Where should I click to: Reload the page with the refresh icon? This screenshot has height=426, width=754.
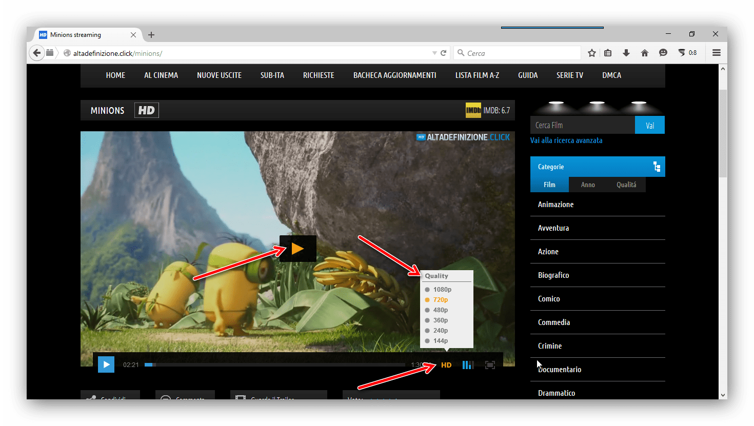[x=443, y=53]
